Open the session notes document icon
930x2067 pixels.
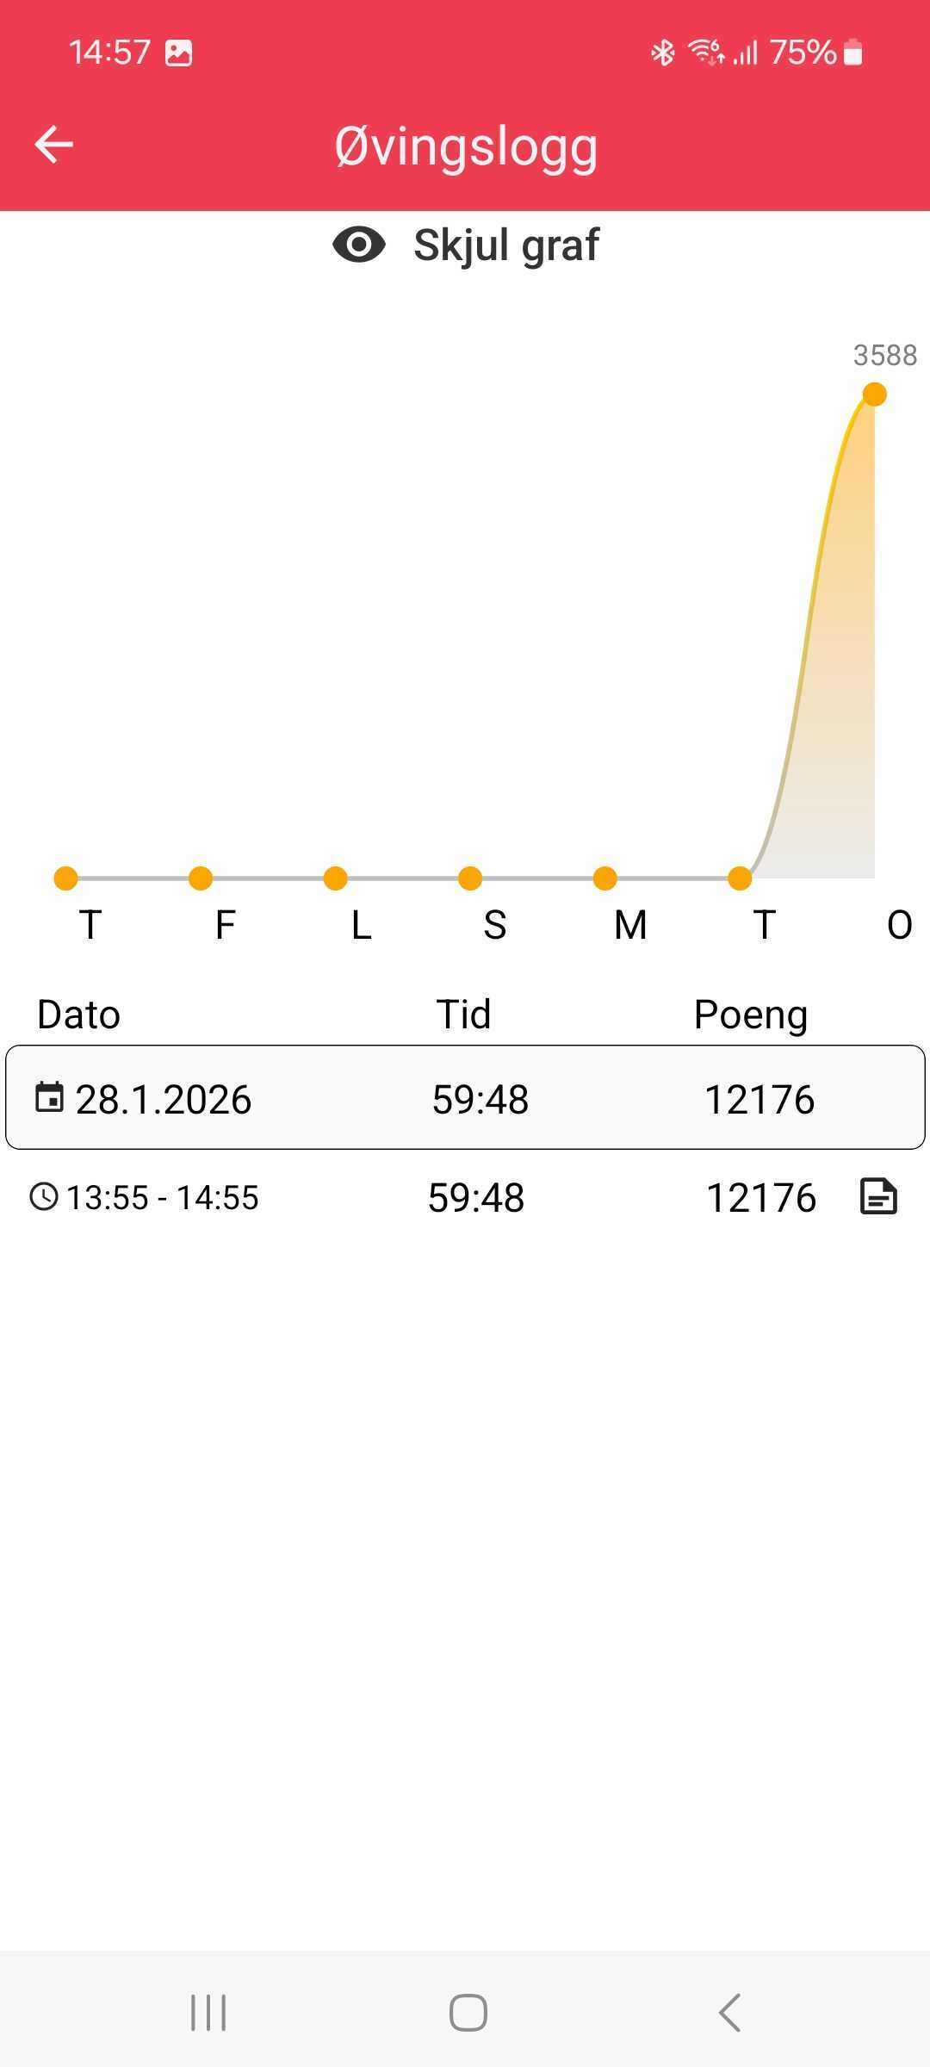(878, 1197)
